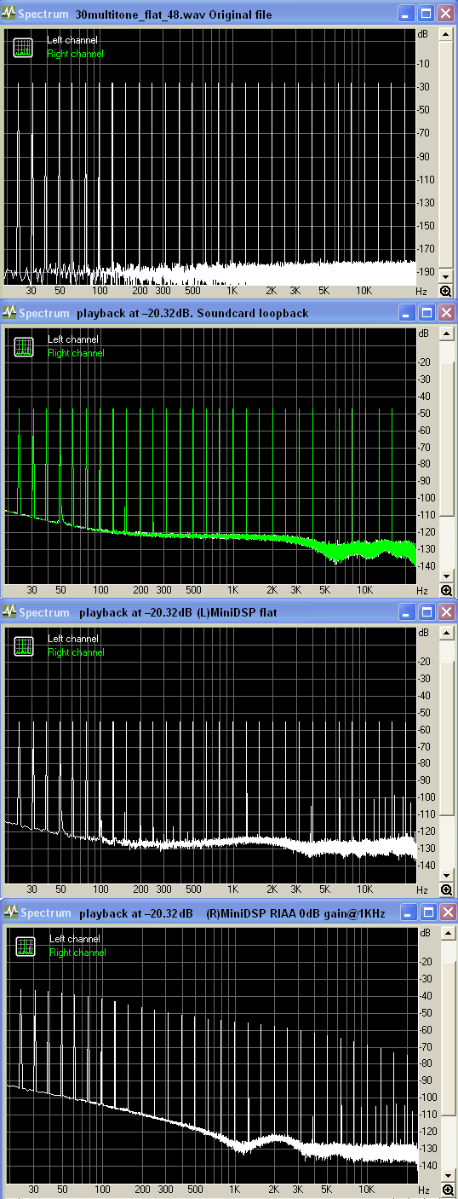Screen dimensions: 458x1199
Task: Maximize the Original file Spectrum window
Action: pos(426,14)
